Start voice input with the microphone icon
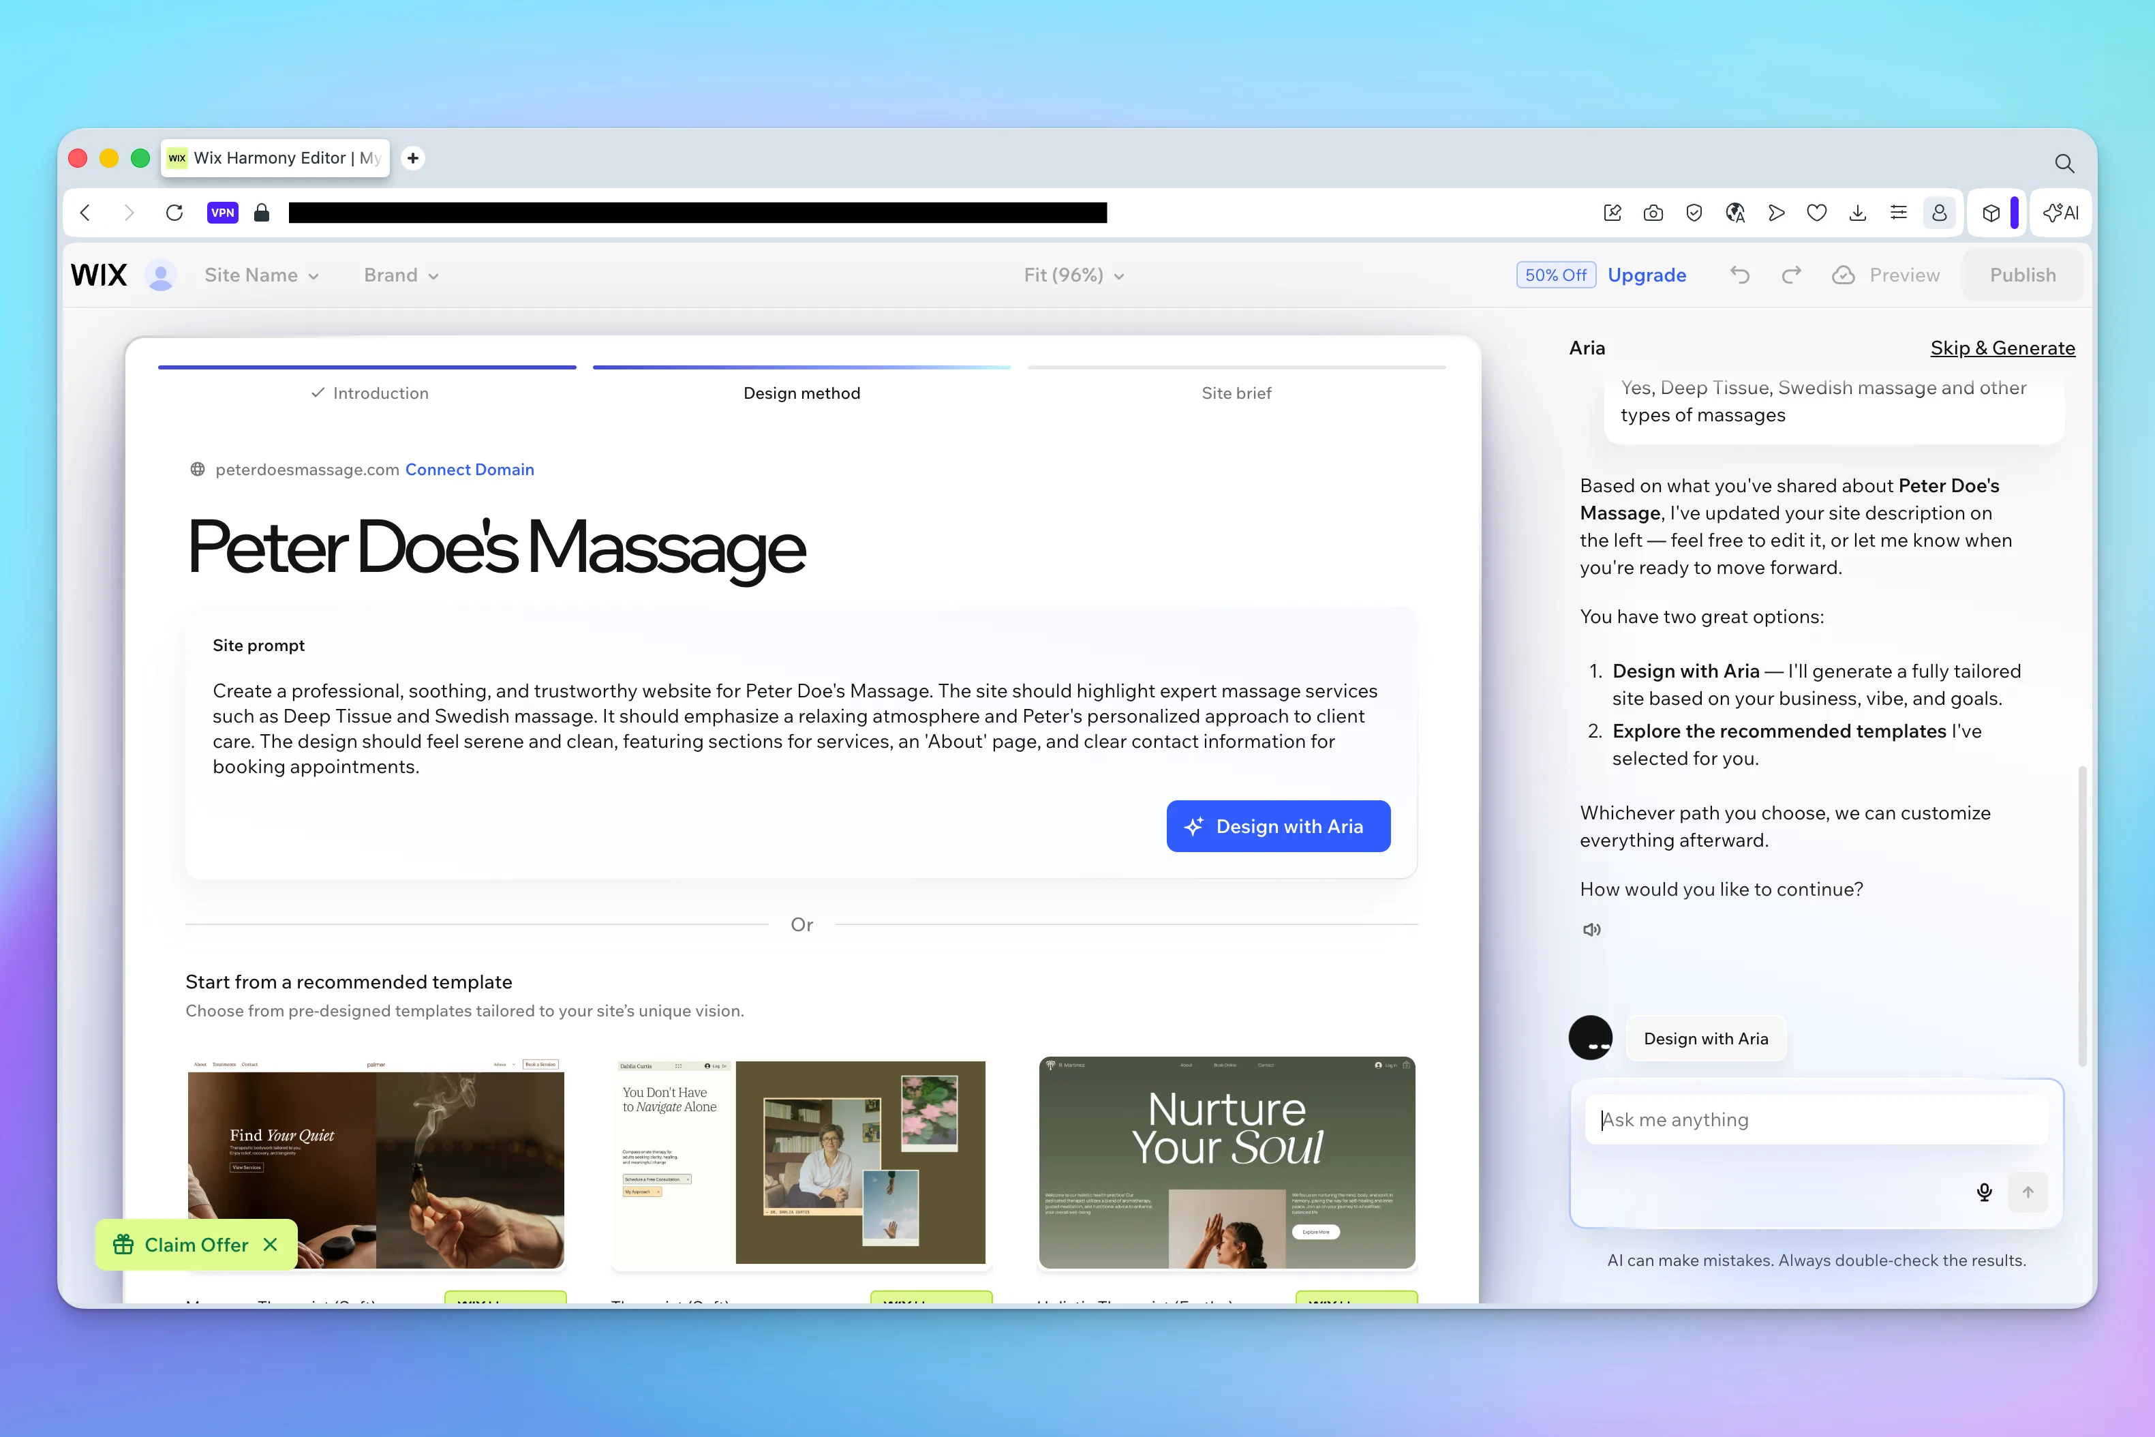2155x1437 pixels. 1985,1192
